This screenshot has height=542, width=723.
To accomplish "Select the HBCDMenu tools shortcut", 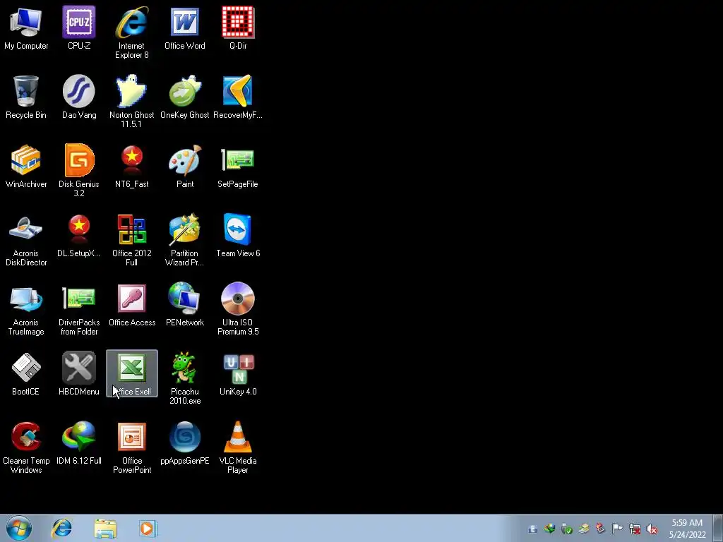I will (x=79, y=373).
